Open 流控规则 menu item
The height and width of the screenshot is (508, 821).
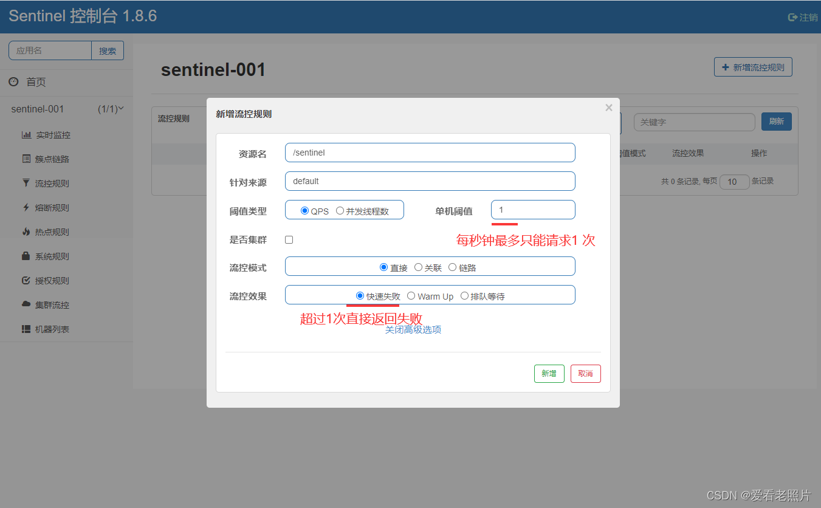(x=52, y=184)
